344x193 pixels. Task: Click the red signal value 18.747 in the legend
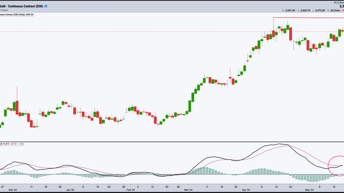click(14, 144)
